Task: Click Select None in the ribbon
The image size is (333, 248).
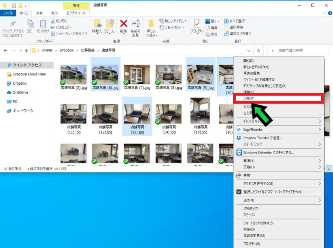Action: coord(234,27)
